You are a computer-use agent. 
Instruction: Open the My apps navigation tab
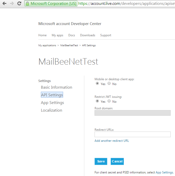[x=57, y=35]
